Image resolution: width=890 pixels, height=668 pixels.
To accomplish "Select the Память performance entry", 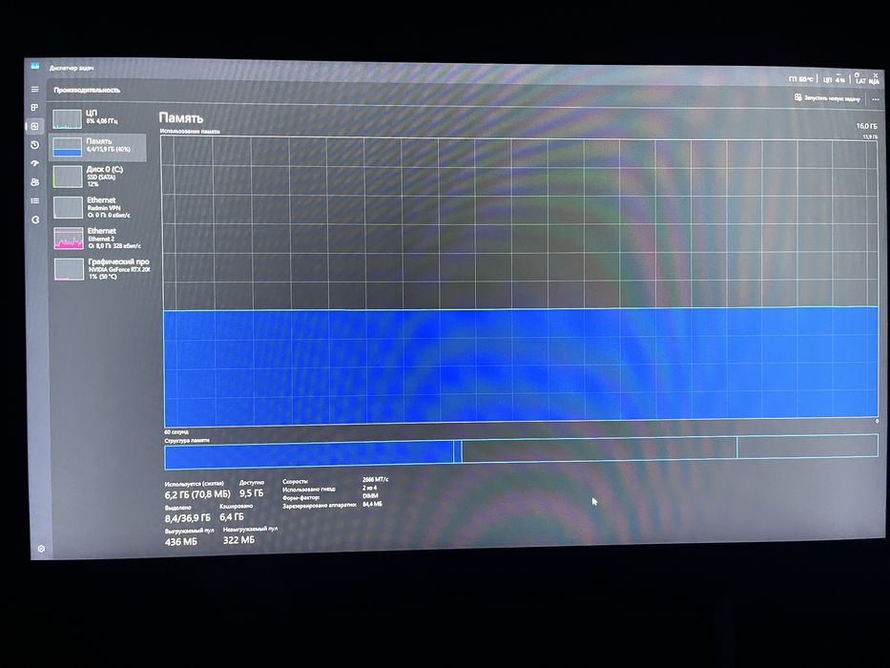I will (97, 146).
